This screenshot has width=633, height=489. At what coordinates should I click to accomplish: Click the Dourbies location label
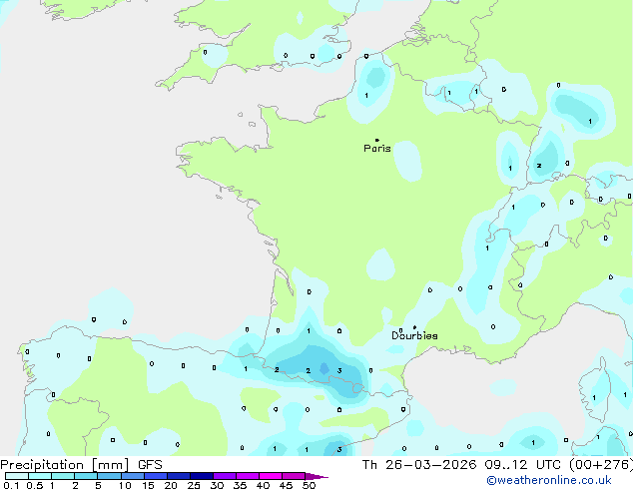[x=414, y=335]
